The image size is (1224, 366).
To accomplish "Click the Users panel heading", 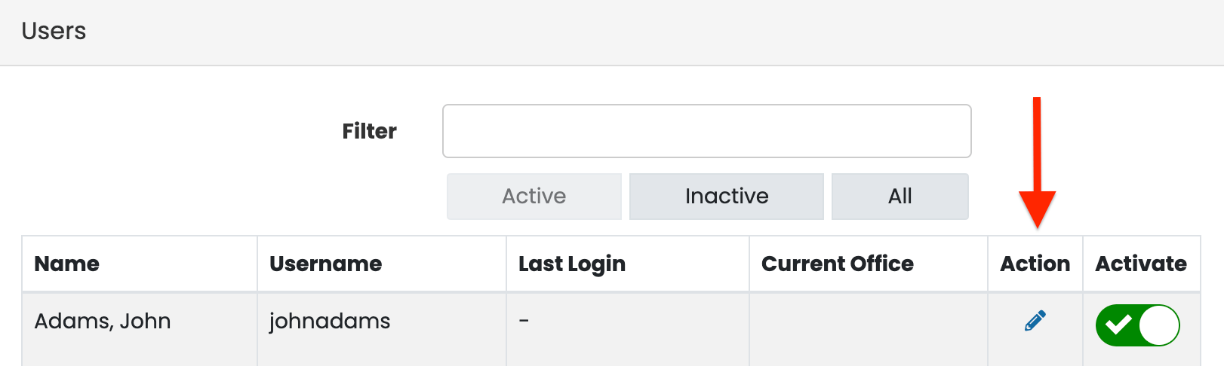I will [x=54, y=31].
